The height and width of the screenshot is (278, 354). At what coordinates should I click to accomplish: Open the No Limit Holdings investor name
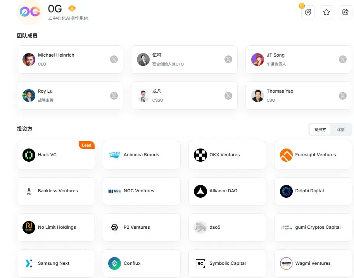(x=57, y=227)
